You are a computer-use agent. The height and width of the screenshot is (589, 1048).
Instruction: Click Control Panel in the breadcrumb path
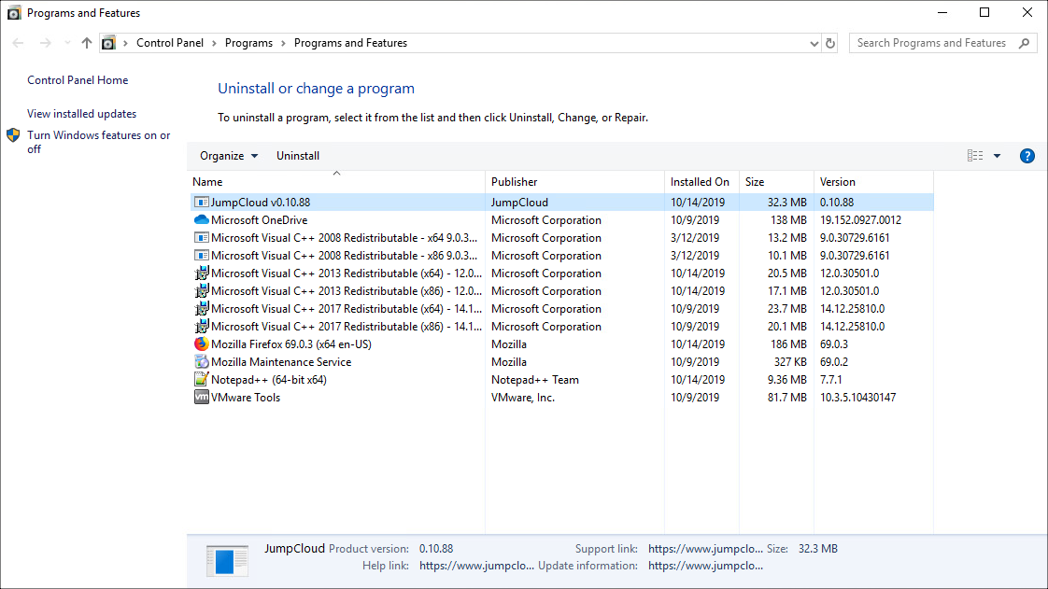click(170, 43)
